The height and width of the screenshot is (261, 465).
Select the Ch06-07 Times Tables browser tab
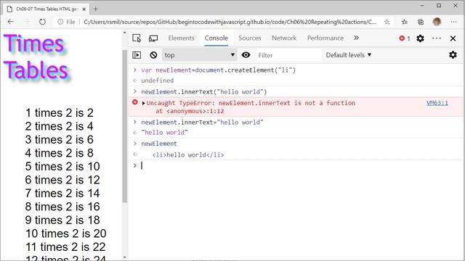coord(46,9)
